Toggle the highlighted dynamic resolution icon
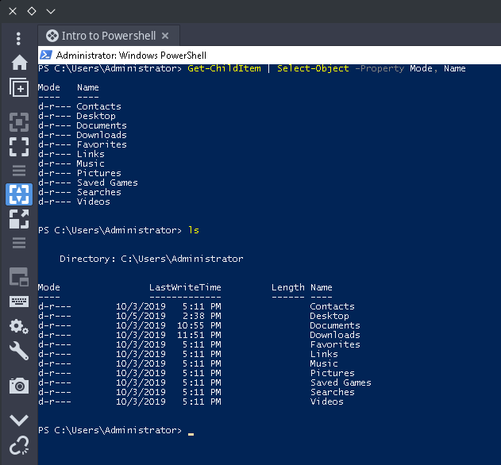The width and height of the screenshot is (501, 465). 19,194
